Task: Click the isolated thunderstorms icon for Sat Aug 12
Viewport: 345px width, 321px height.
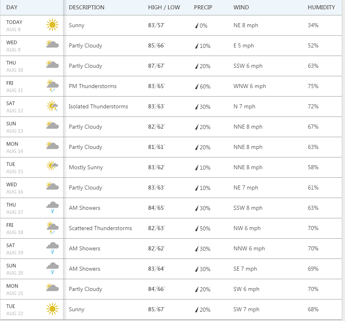Action: coord(52,106)
